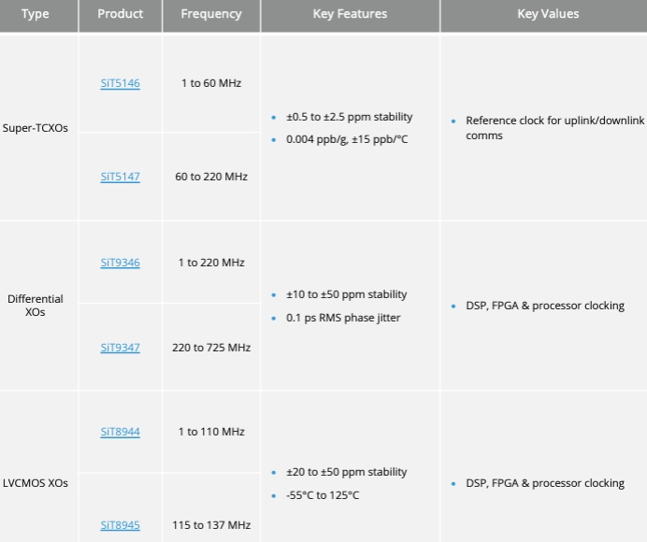Click the 115 to 137 MHz frequency cell
This screenshot has width=647, height=542.
(211, 525)
